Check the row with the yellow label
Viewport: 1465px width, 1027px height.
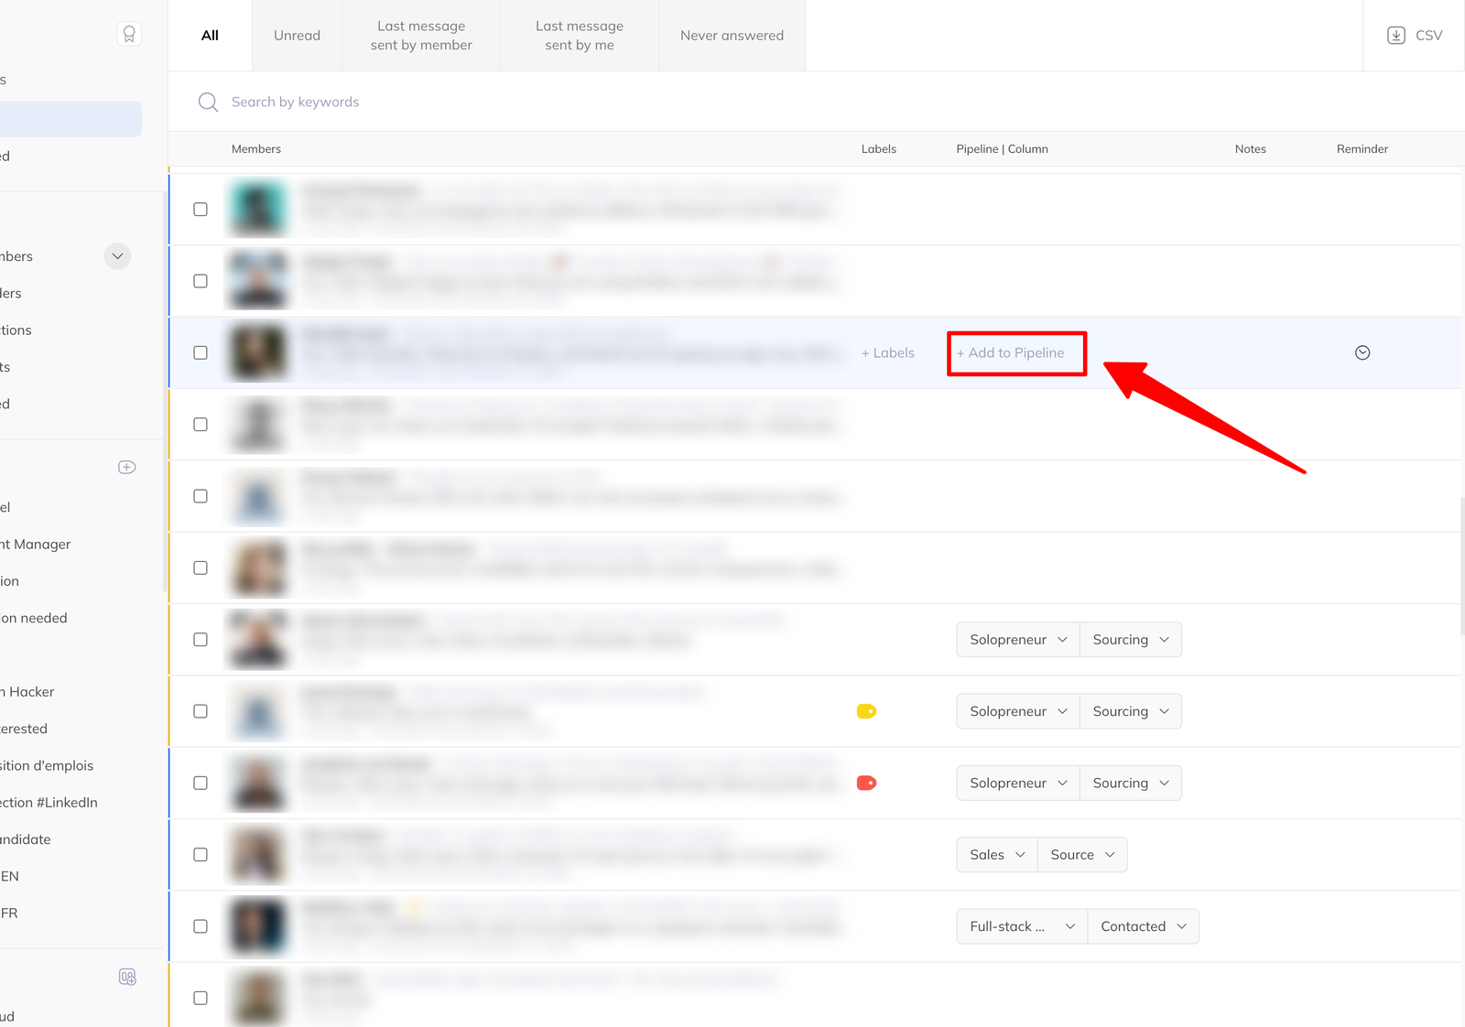201,711
